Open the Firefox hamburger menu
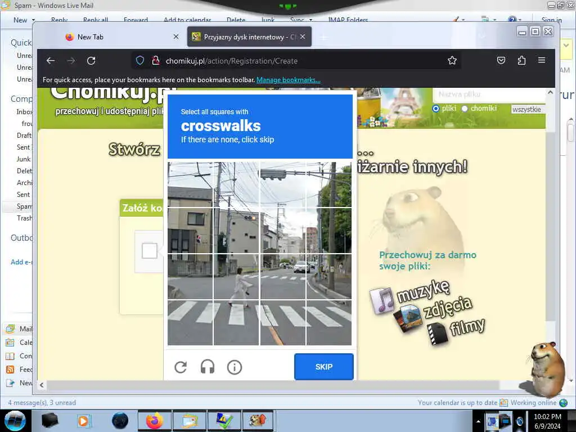This screenshot has width=576, height=432. (x=542, y=60)
